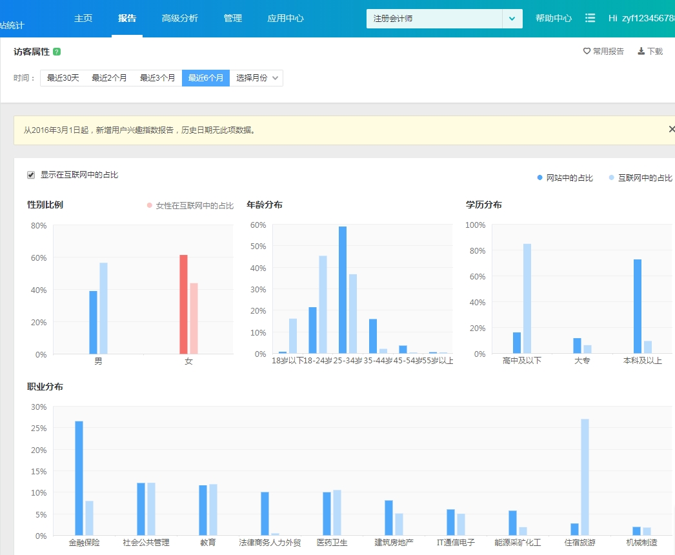Click the 网站中的占比 legend dot
The width and height of the screenshot is (675, 555).
[x=540, y=177]
